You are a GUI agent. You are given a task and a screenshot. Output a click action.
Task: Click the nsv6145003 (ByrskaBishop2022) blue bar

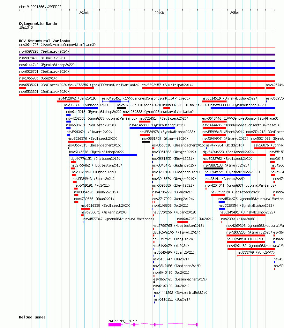point(152,128)
